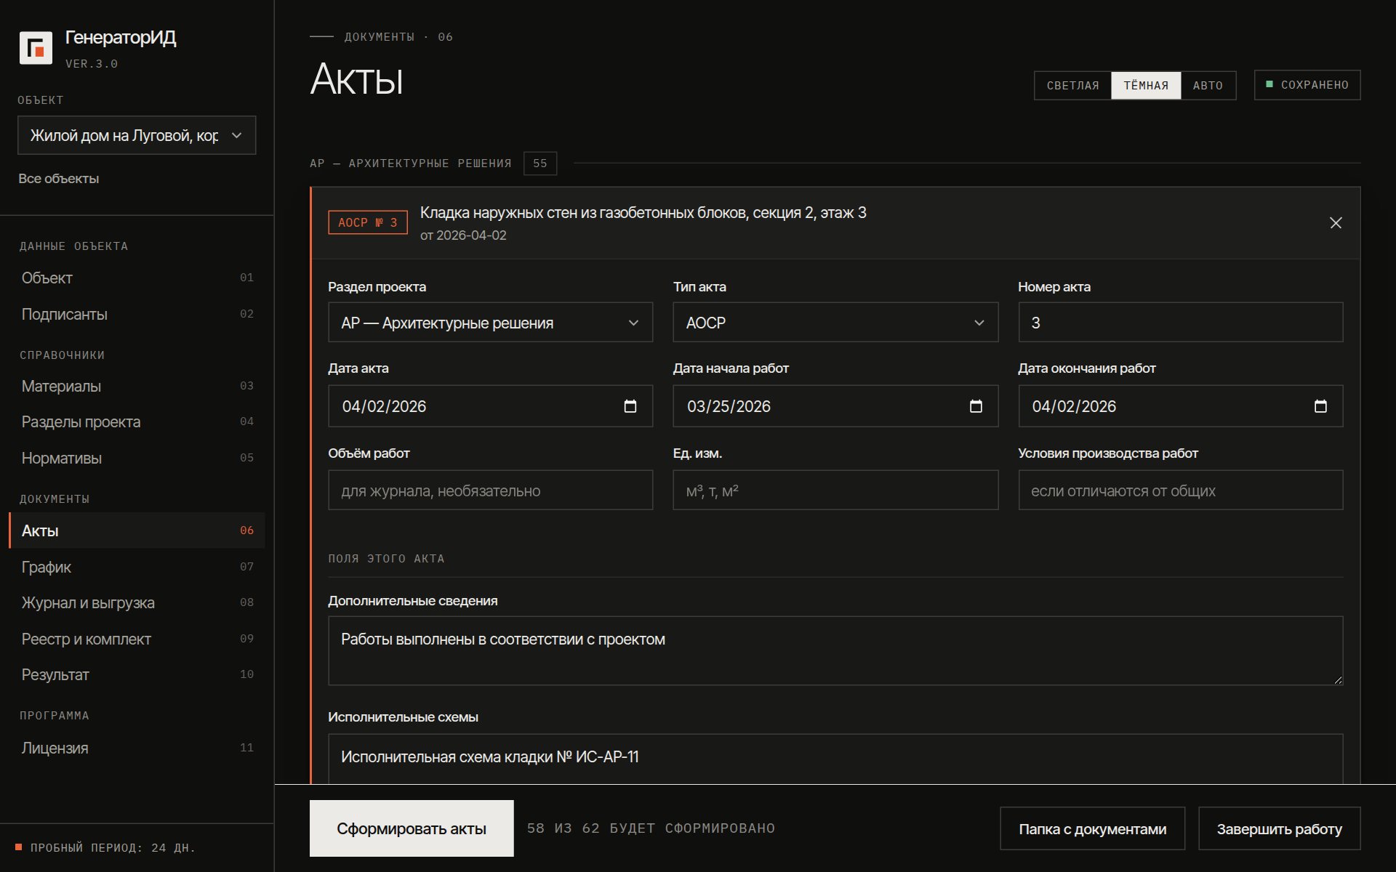The width and height of the screenshot is (1396, 872).
Task: Open the Лицензия page
Action: (x=137, y=748)
